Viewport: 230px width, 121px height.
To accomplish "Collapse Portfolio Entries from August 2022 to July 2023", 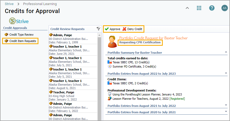I will pyautogui.click(x=226, y=73).
